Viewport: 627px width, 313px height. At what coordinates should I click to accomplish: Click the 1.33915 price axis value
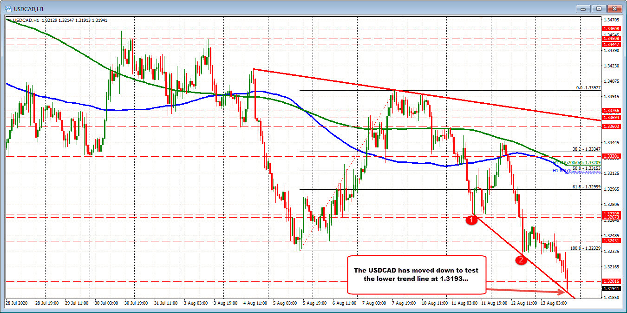[x=611, y=96]
